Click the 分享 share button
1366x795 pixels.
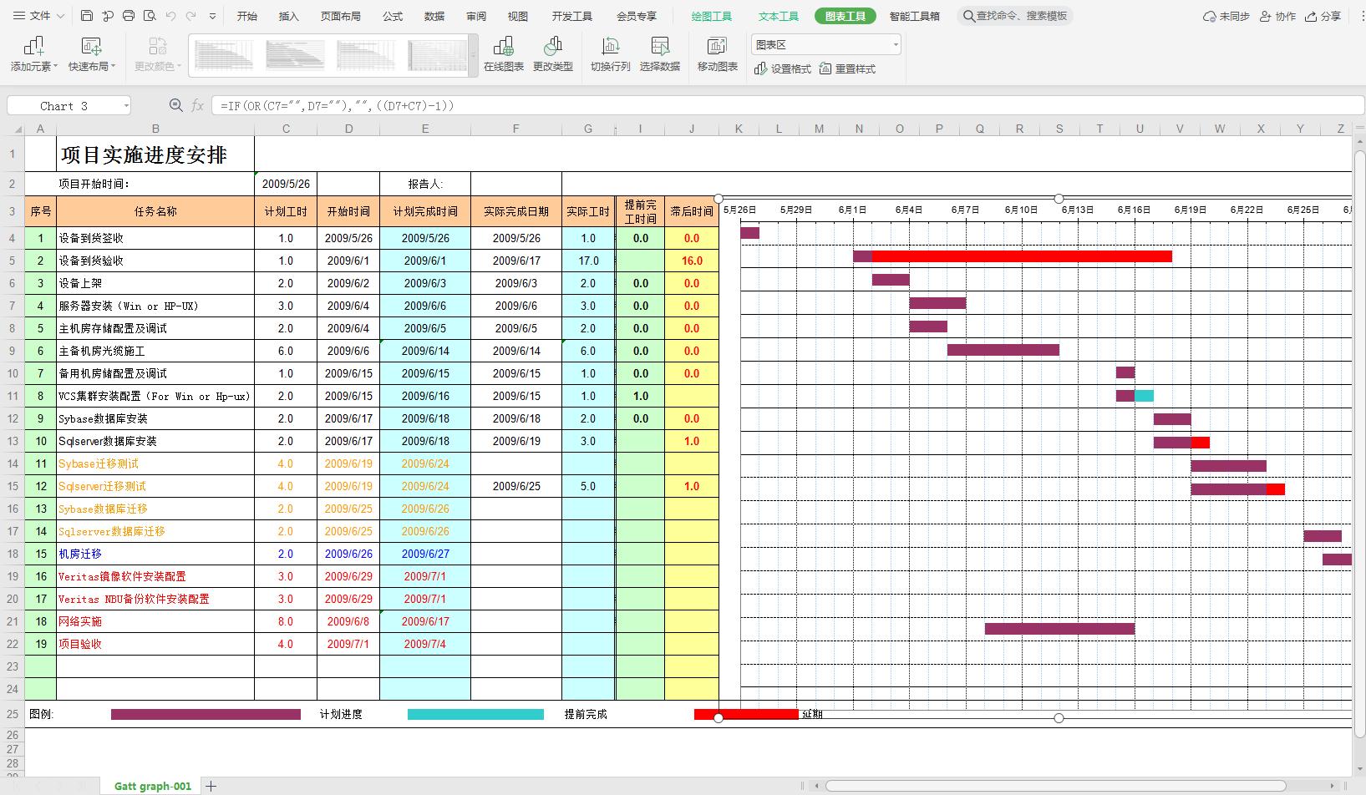[1323, 16]
